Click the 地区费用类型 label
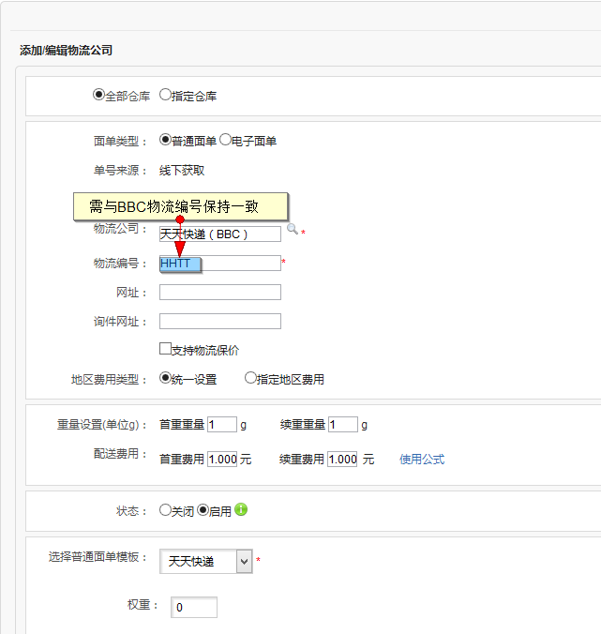Image resolution: width=601 pixels, height=634 pixels. click(x=109, y=380)
